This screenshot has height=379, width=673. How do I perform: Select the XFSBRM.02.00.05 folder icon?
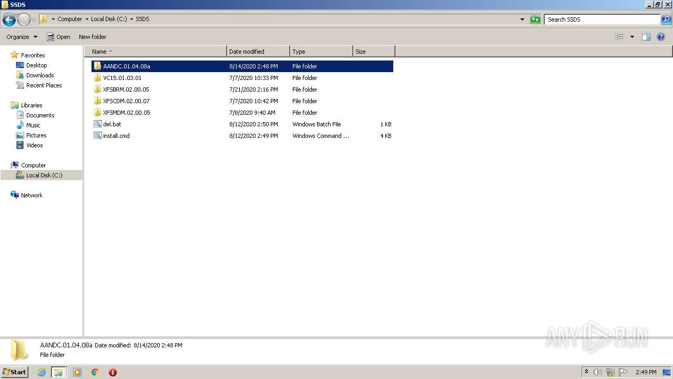click(x=97, y=89)
